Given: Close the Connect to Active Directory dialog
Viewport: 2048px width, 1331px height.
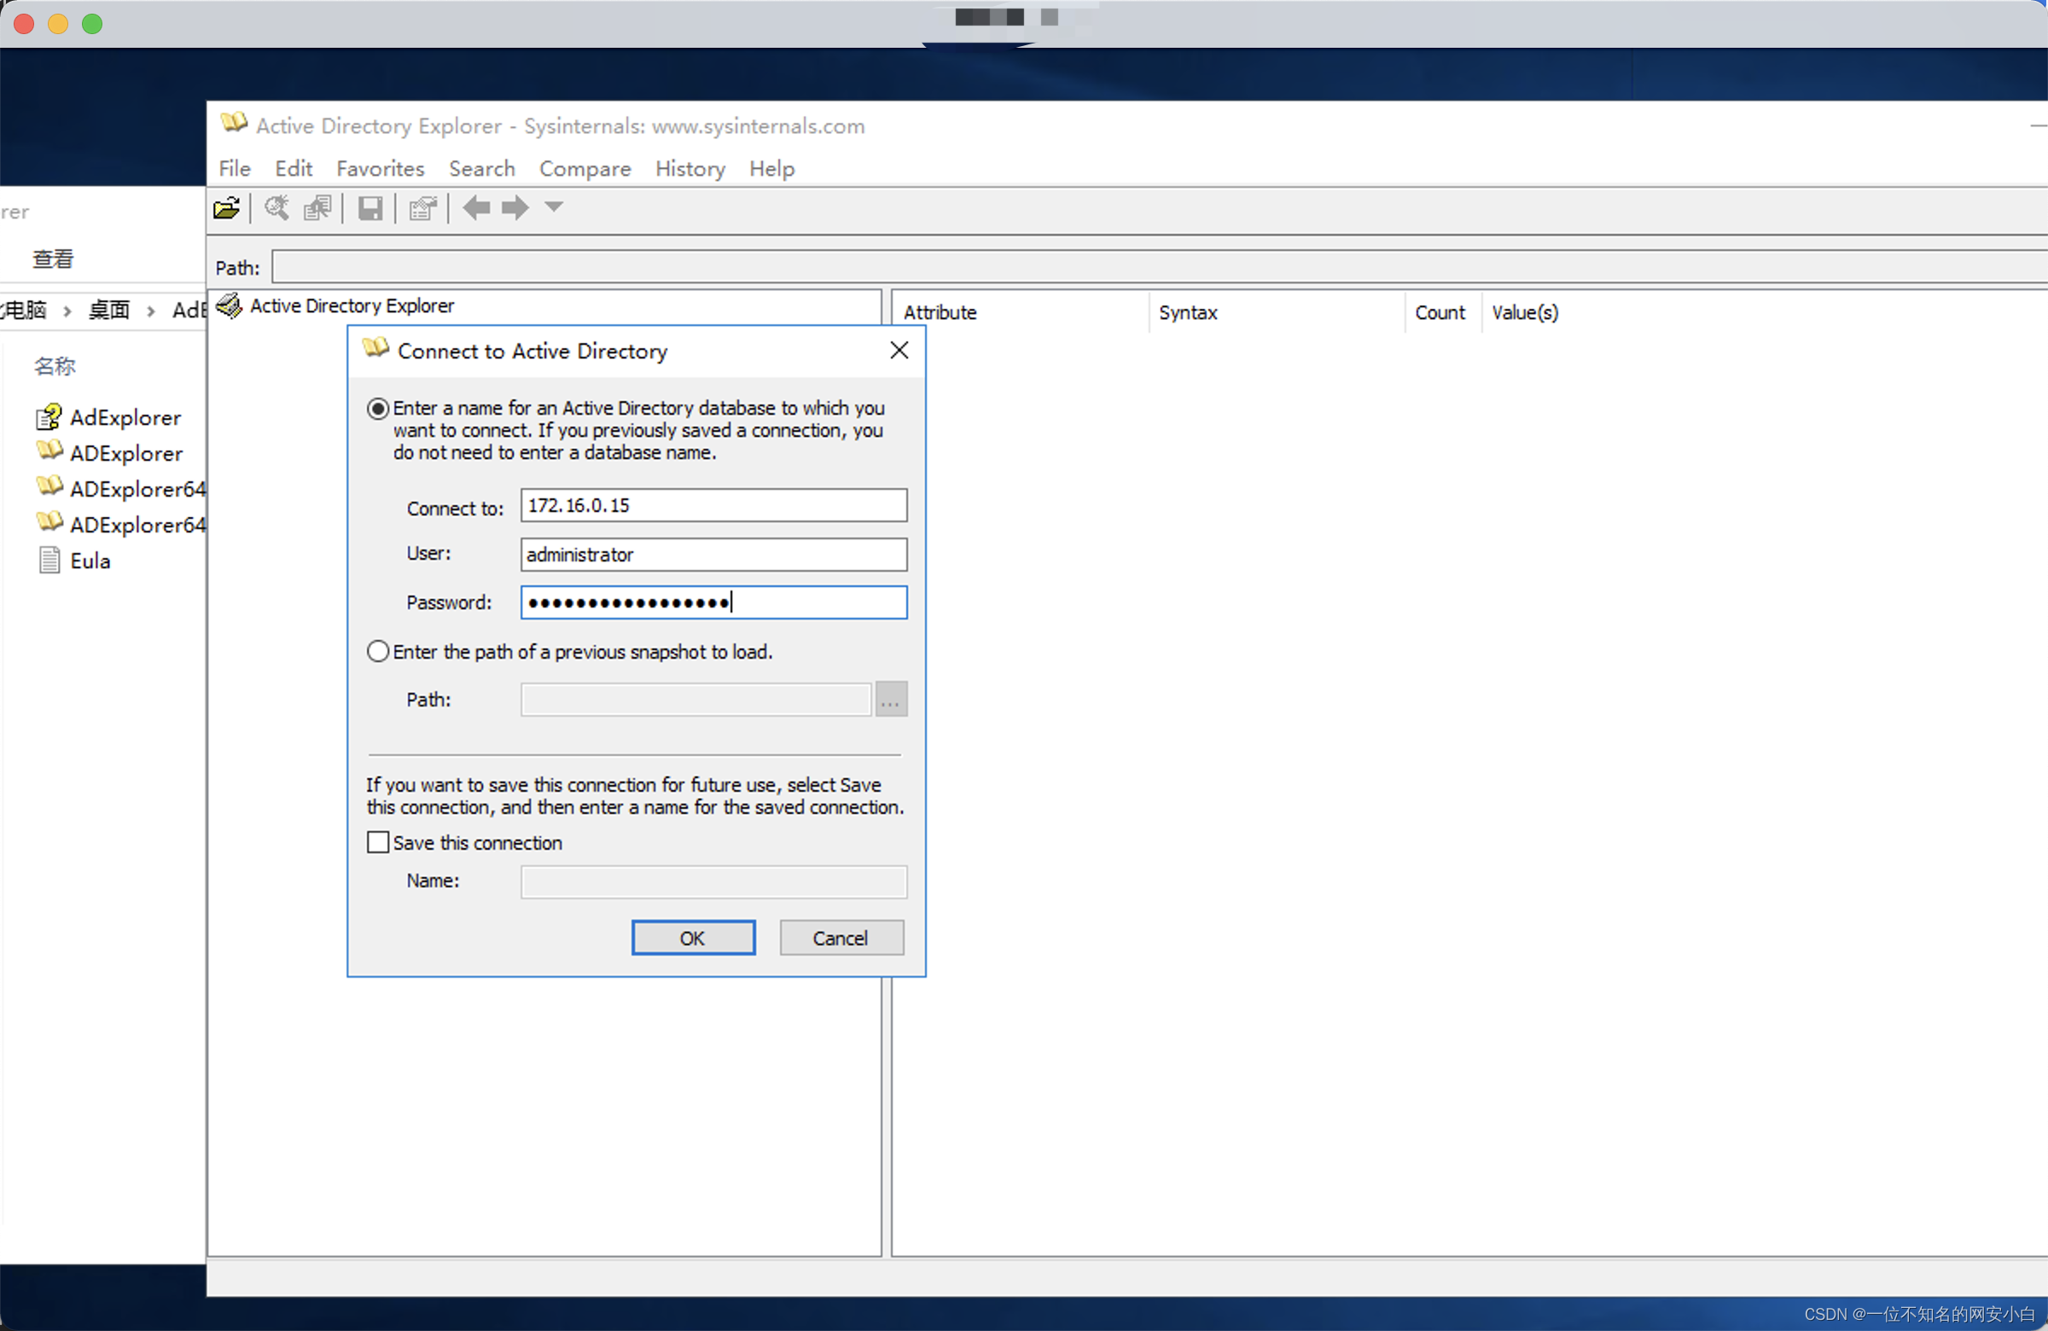Looking at the screenshot, I should tap(899, 350).
